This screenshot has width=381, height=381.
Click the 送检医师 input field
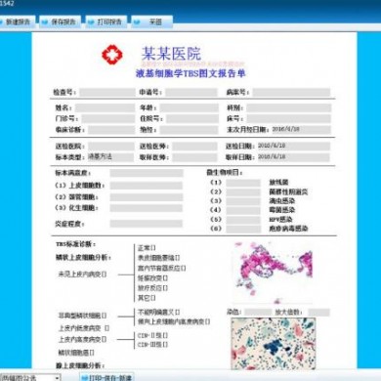pyautogui.click(x=194, y=147)
